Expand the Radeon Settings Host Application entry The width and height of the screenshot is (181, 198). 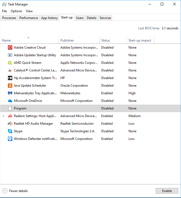(3, 116)
